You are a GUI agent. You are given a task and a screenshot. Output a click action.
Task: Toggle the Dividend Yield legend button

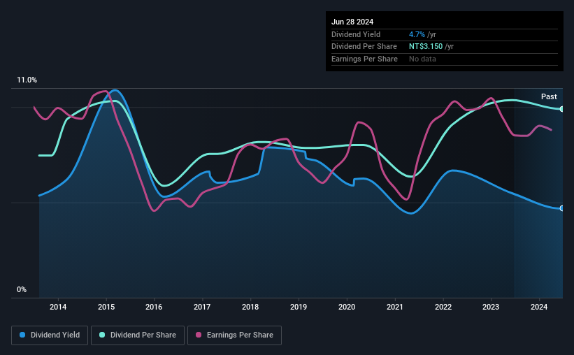click(50, 335)
